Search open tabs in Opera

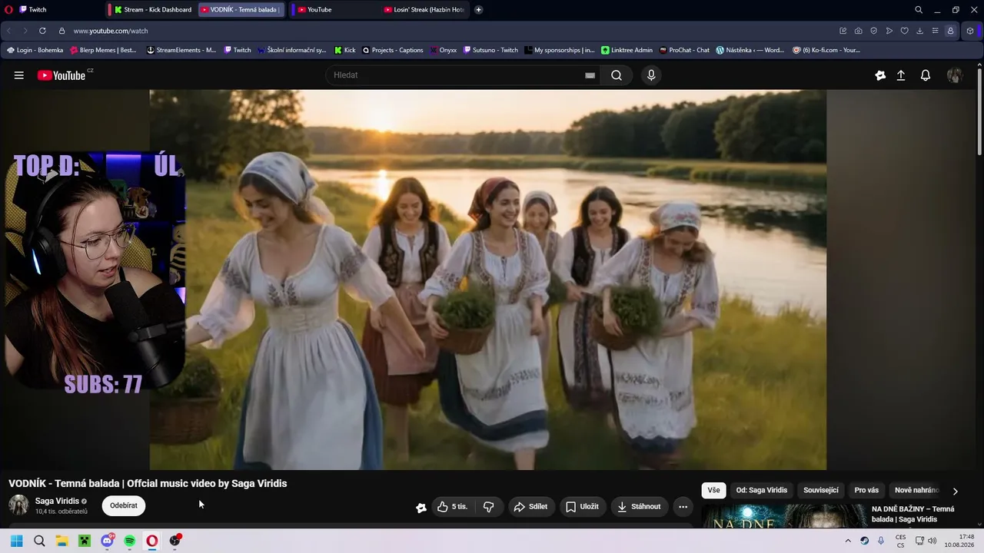[919, 10]
